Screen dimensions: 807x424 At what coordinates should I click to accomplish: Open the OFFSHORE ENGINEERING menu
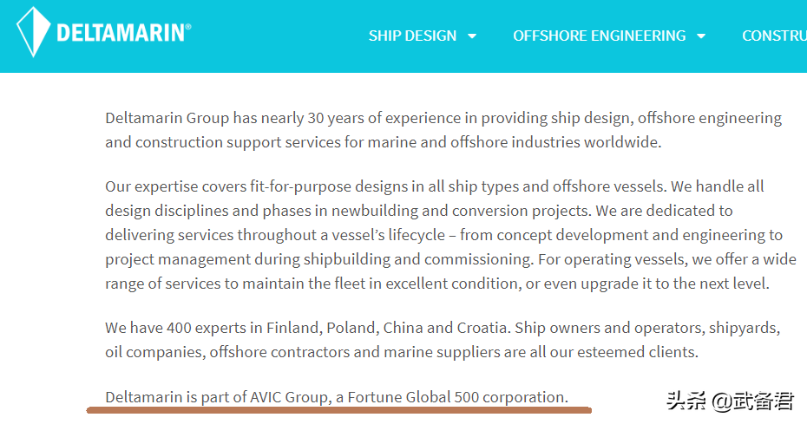599,36
